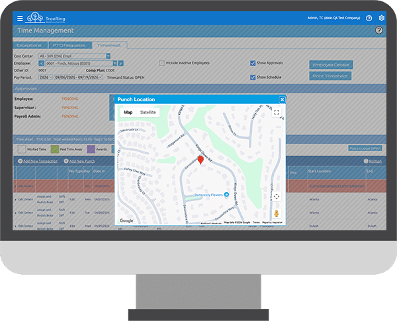
Task: Click Pay Type Edit in Monday row
Action: [x=72, y=199]
